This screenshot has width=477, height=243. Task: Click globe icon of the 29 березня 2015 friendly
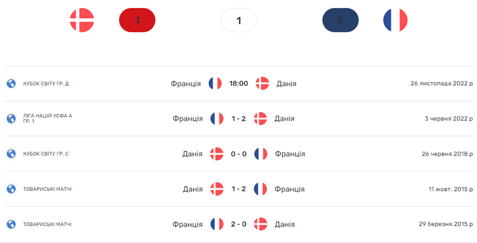click(x=11, y=224)
